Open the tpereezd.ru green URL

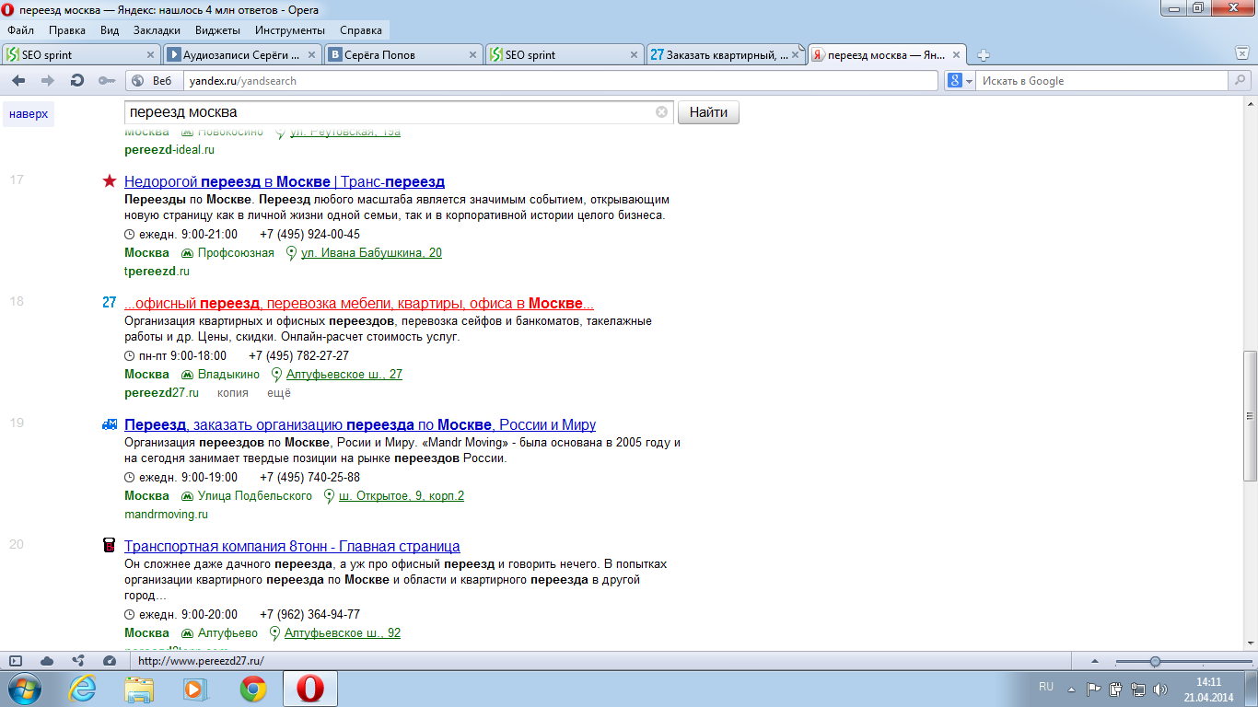157,271
